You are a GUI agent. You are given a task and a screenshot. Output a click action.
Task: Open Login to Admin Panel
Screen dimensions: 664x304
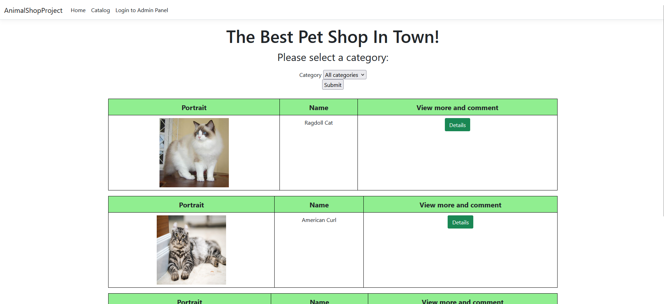141,10
